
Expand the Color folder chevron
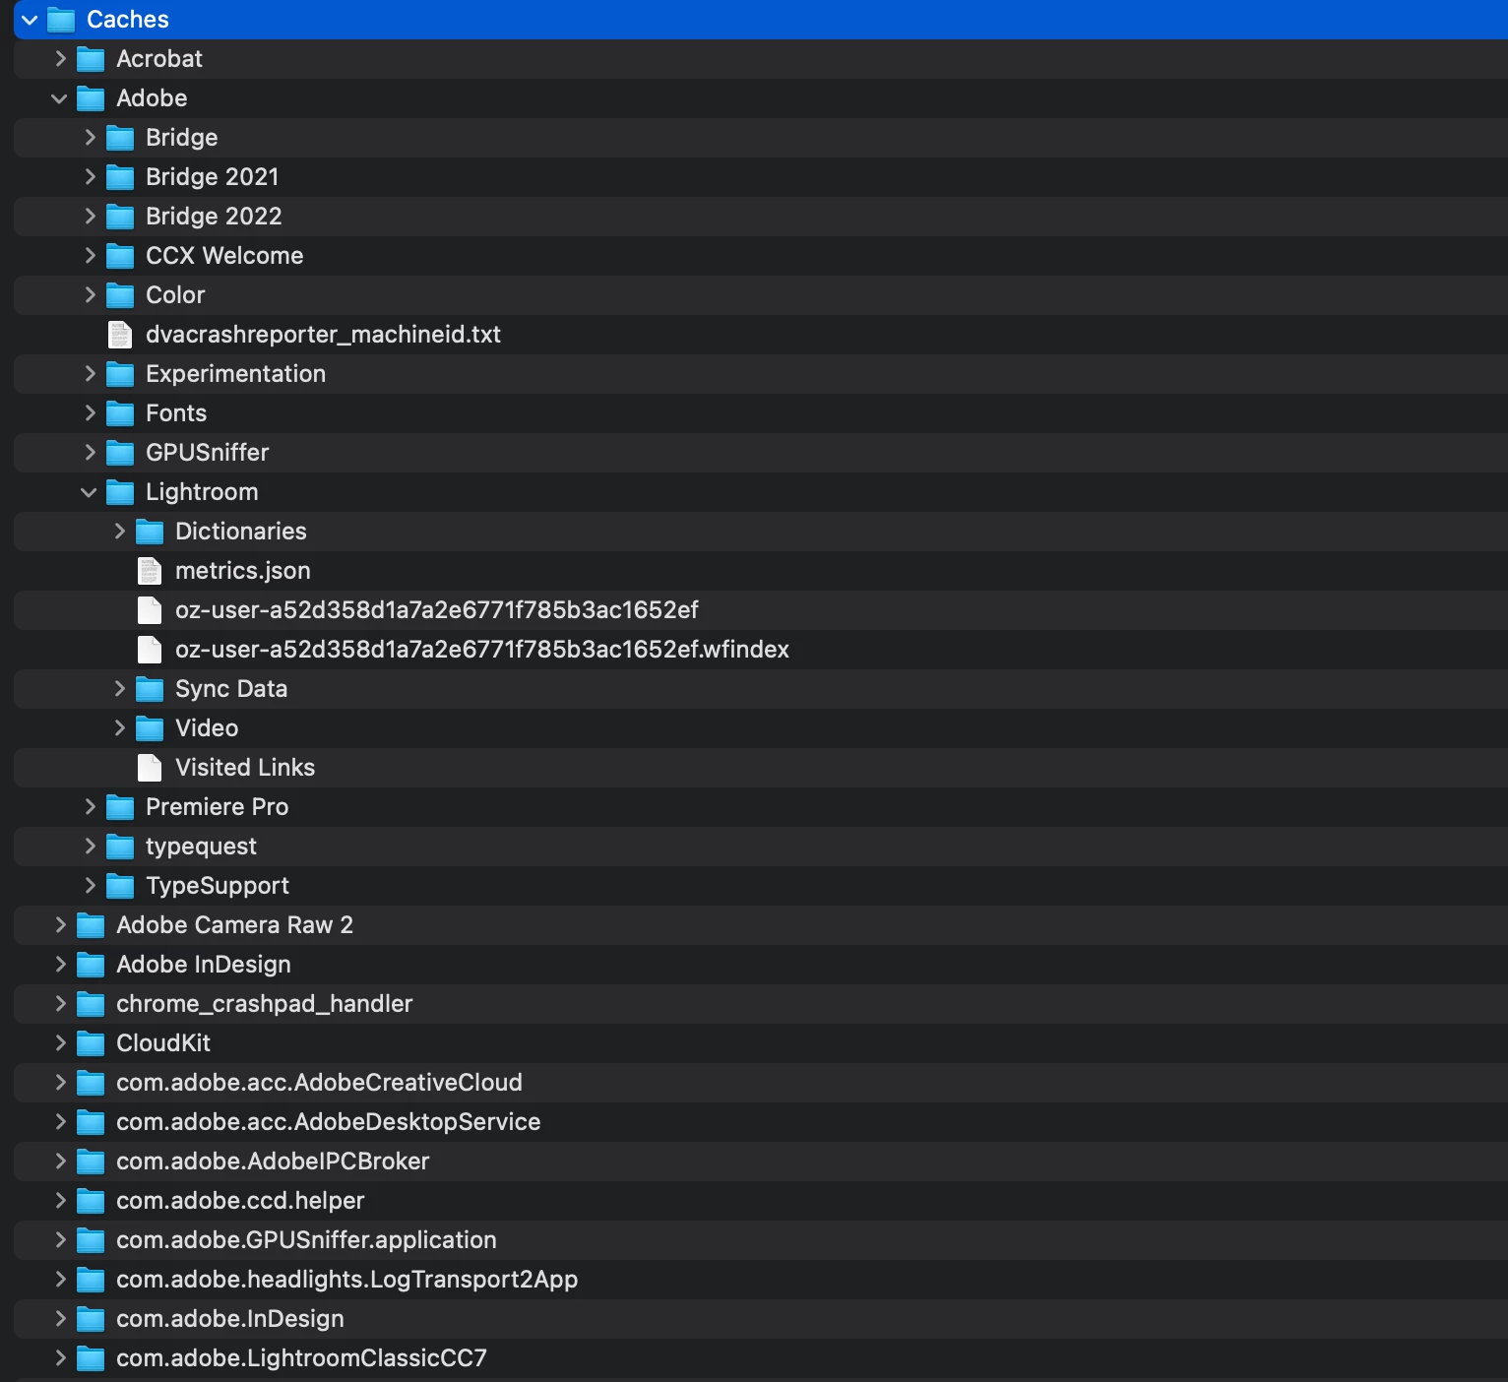point(90,295)
